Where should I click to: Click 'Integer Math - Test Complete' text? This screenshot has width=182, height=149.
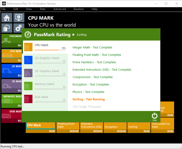click(x=92, y=48)
